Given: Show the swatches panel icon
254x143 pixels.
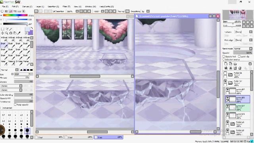Looking at the screenshot, I should [x=19, y=11].
